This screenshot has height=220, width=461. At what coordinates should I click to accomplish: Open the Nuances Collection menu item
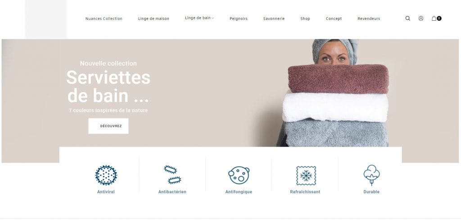click(x=104, y=18)
